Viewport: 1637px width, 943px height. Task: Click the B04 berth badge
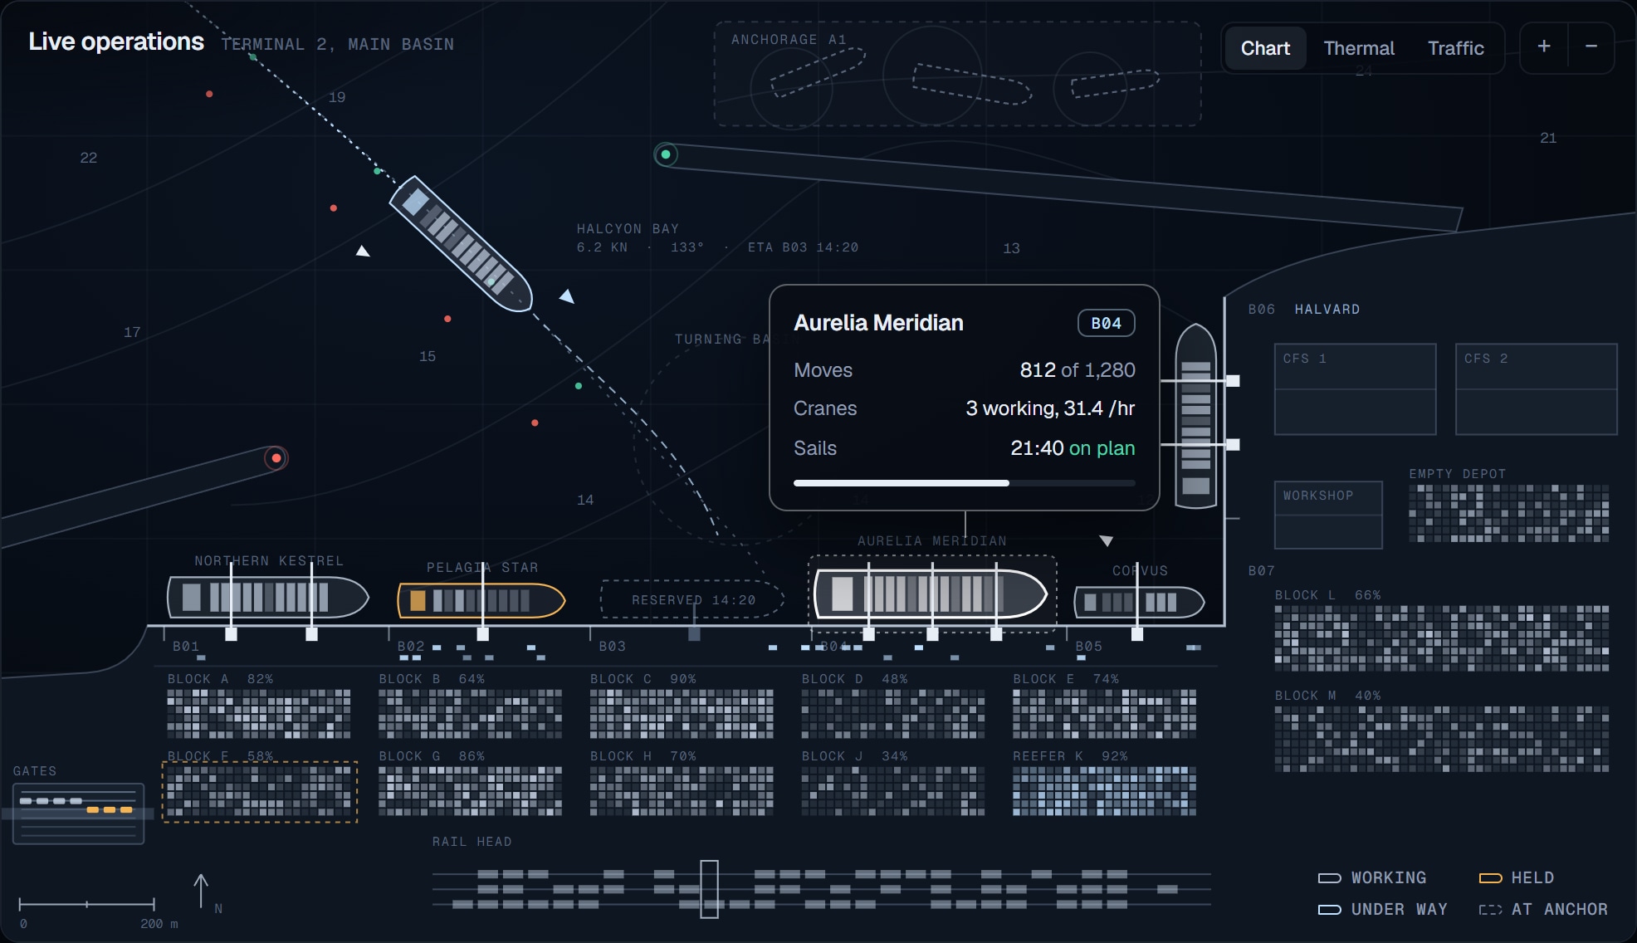click(x=1106, y=323)
